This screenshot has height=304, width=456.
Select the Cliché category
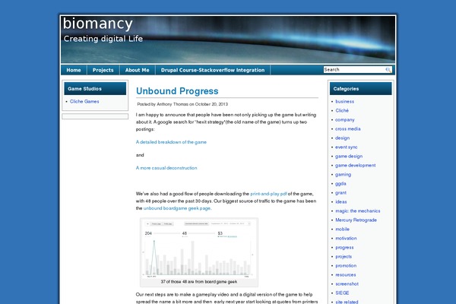(x=342, y=110)
